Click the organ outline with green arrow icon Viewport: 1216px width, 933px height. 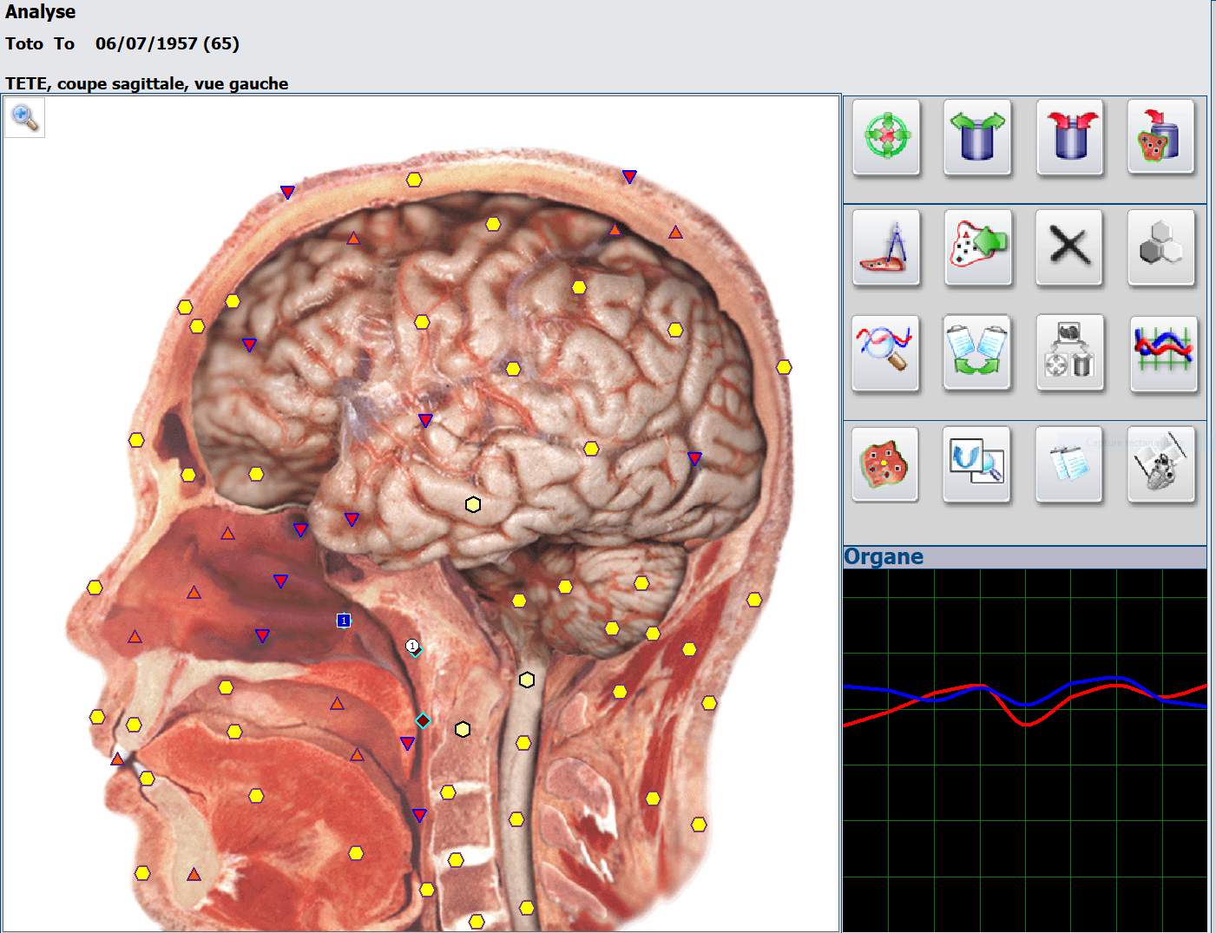click(x=978, y=247)
